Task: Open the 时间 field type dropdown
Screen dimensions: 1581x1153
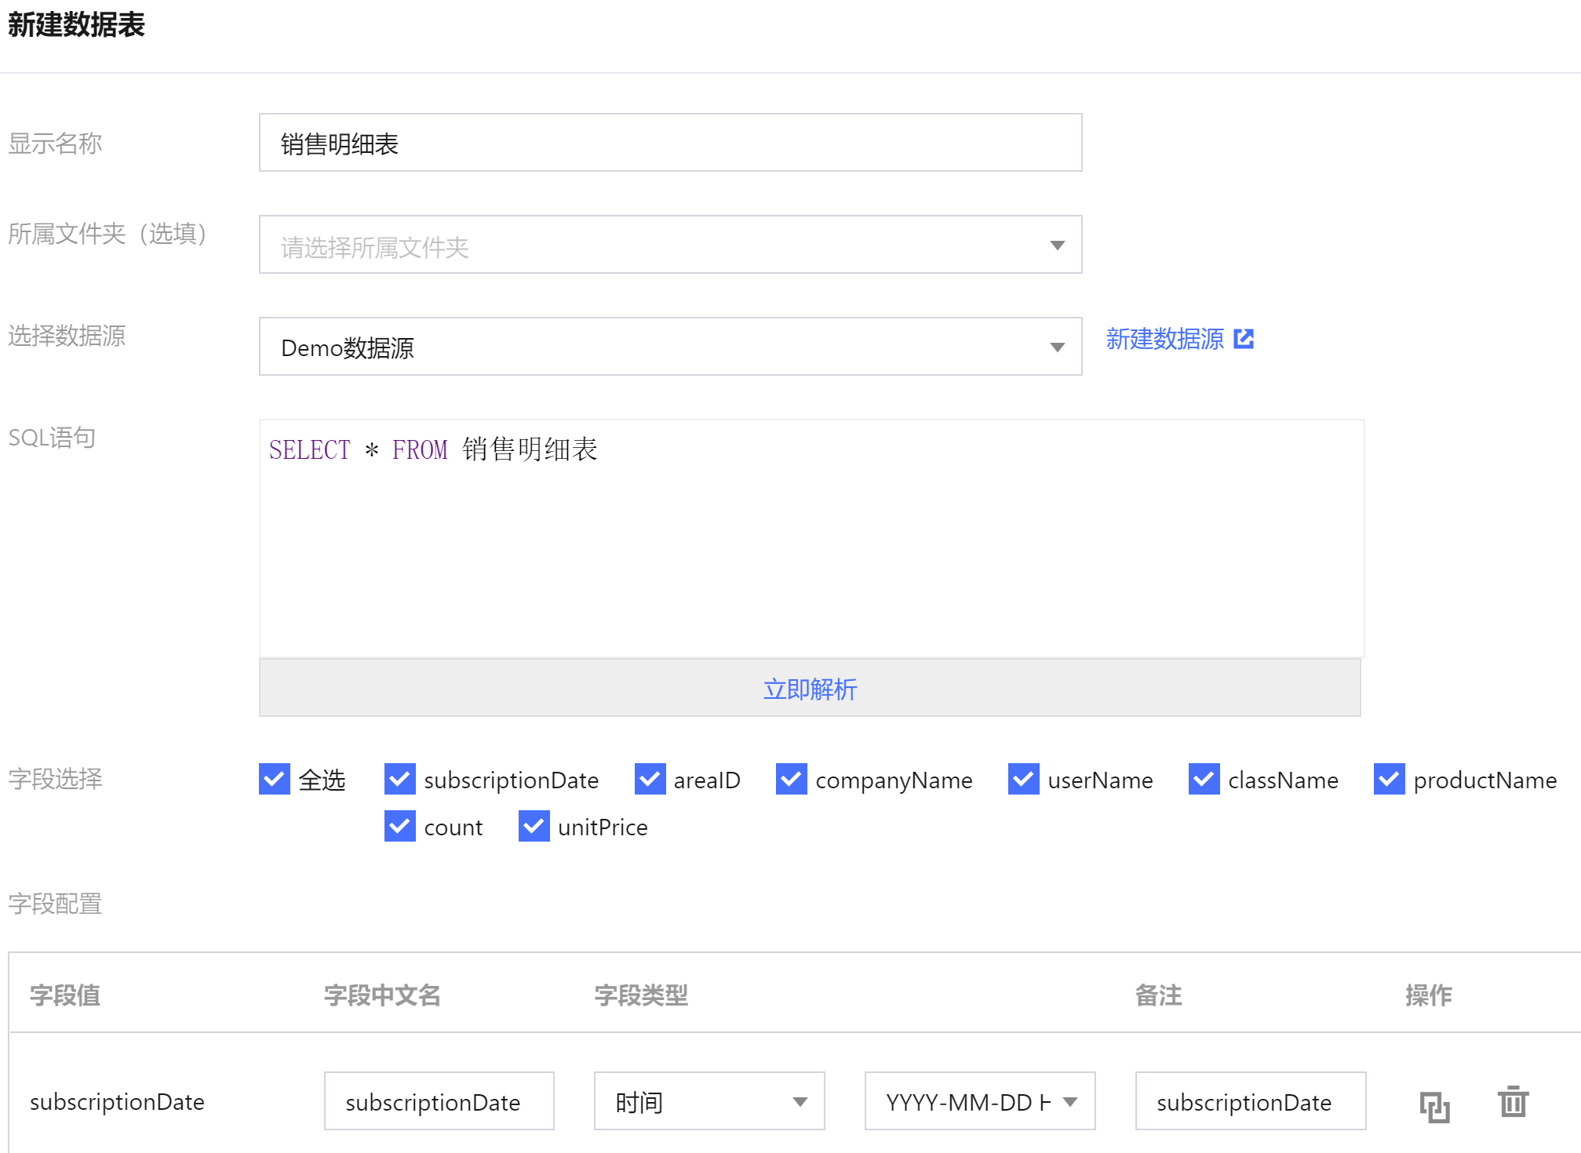Action: click(709, 1102)
